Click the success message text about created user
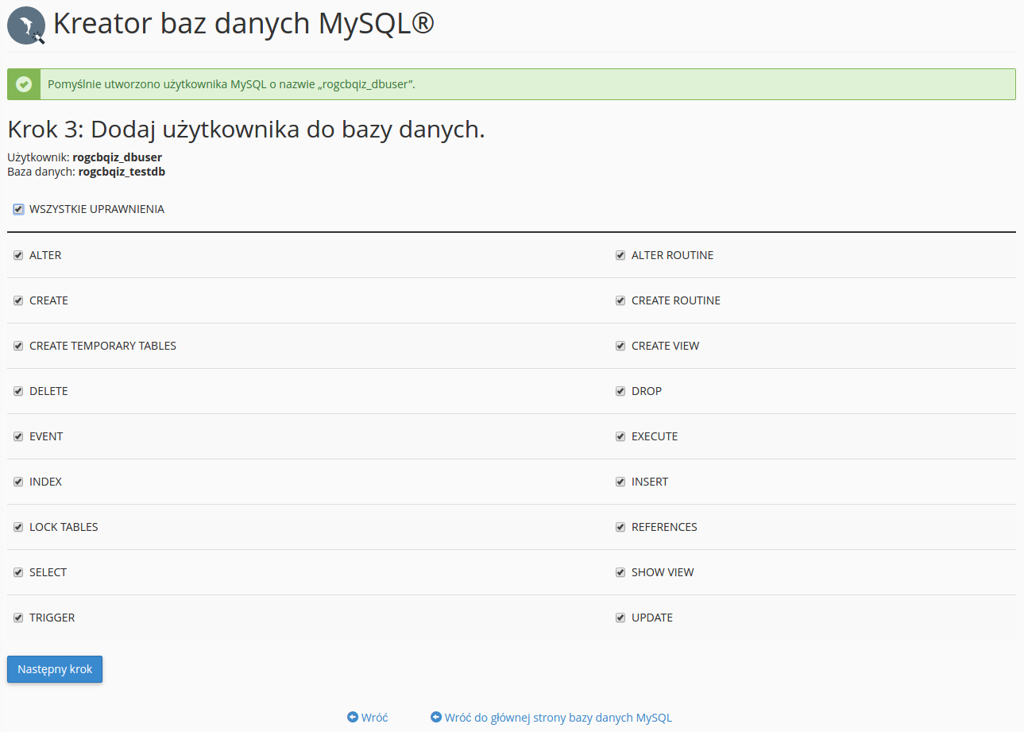Image resolution: width=1024 pixels, height=732 pixels. pos(232,83)
